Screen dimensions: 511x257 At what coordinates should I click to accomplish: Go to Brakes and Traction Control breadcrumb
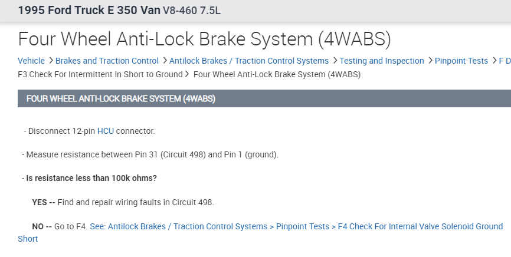107,61
